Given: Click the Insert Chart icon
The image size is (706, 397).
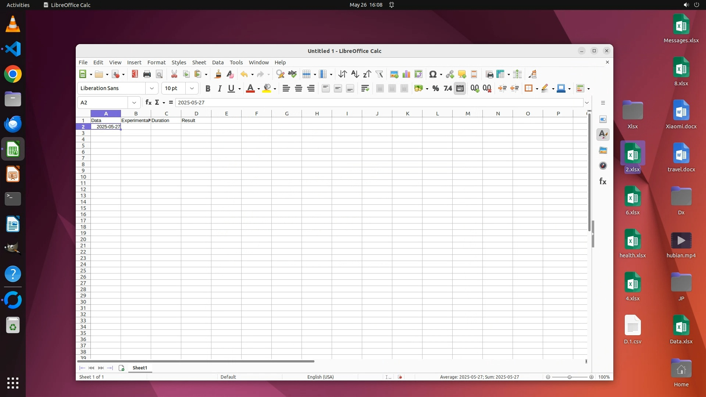Looking at the screenshot, I should (406, 74).
